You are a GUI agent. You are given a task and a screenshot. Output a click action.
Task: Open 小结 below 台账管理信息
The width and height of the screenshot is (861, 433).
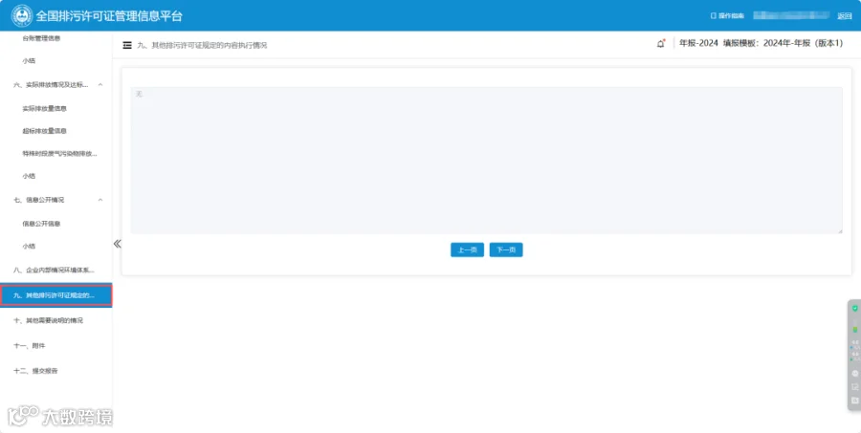pos(29,61)
